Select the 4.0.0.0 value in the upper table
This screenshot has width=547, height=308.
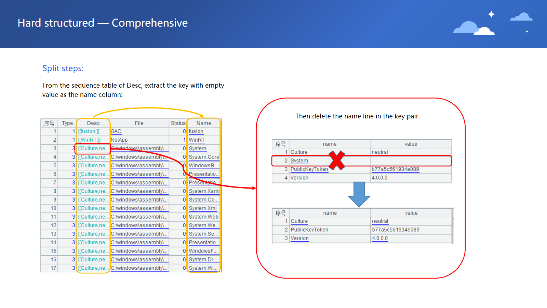pos(379,178)
